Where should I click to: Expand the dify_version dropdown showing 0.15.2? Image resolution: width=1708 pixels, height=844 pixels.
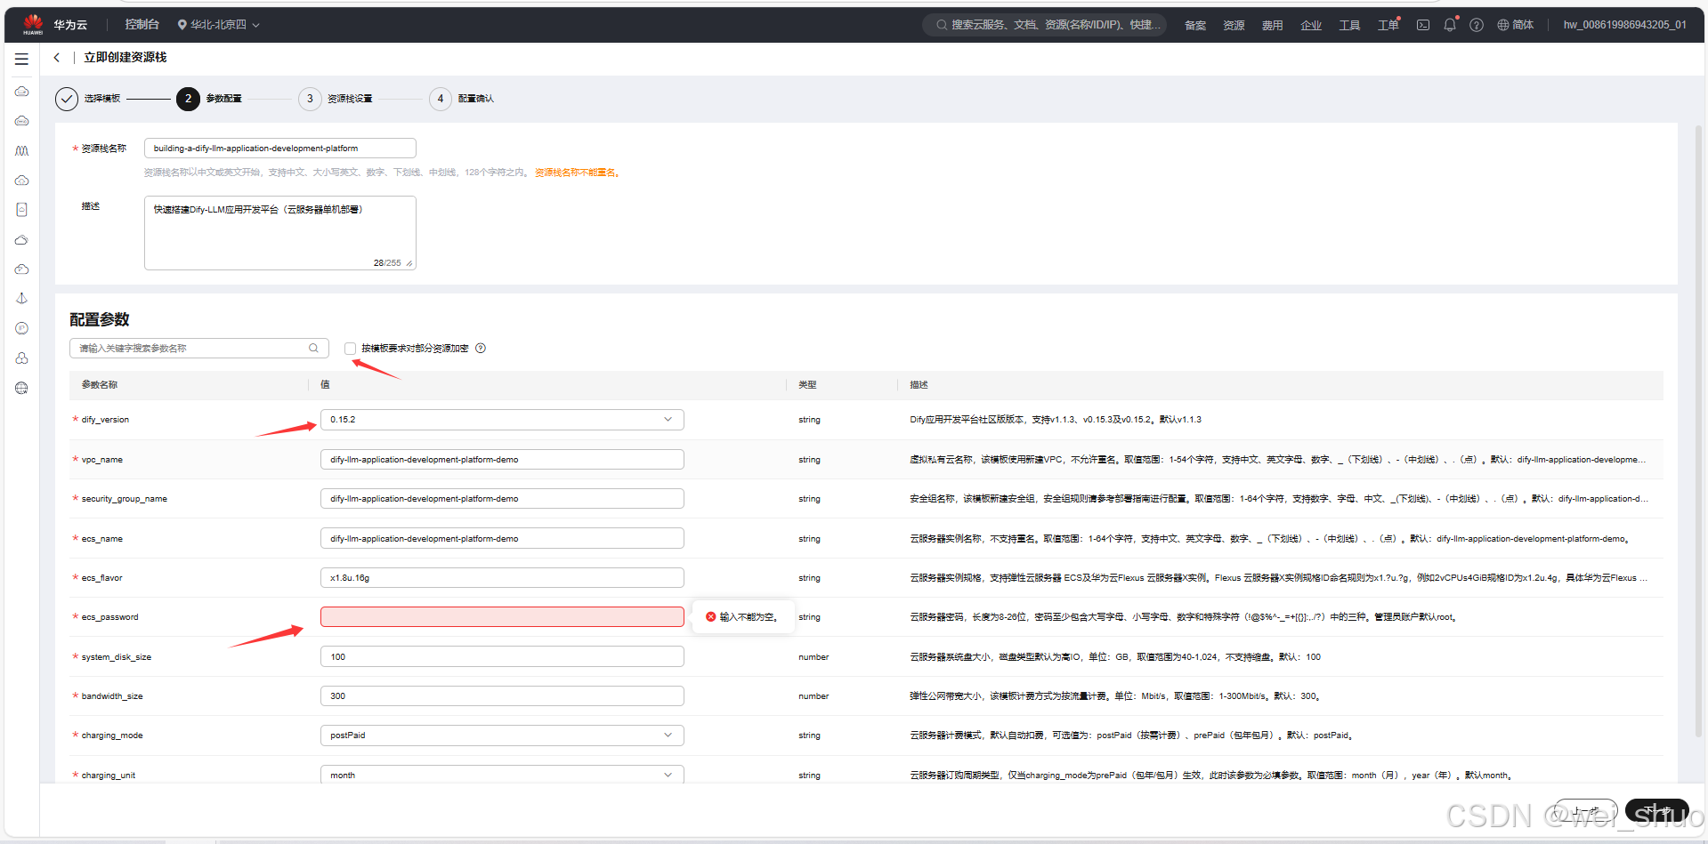[502, 420]
